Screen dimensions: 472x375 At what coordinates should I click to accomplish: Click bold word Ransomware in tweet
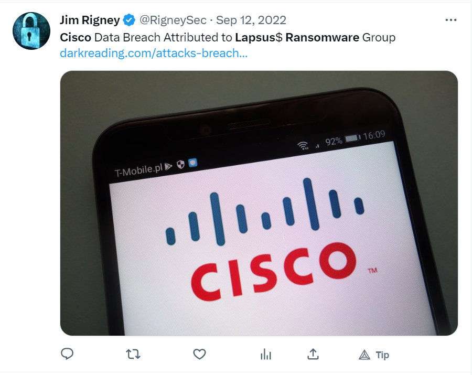tap(323, 37)
